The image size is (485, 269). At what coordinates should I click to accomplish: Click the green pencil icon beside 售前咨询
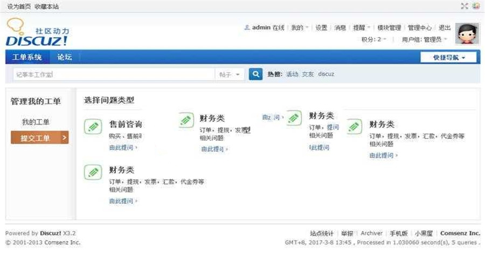click(x=93, y=127)
